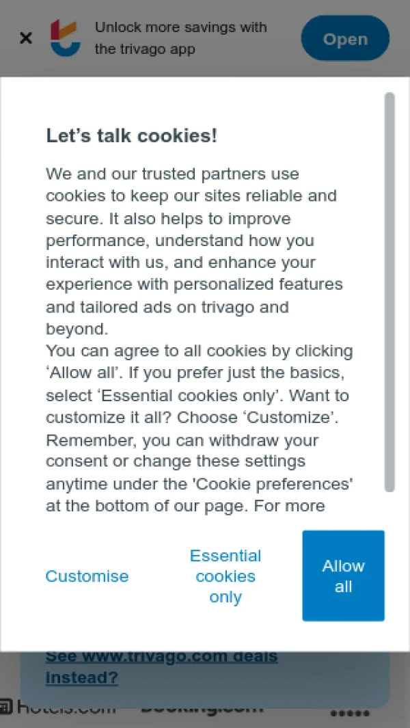Click the small Hotels.com square icon
This screenshot has height=728, width=410.
pyautogui.click(x=6, y=707)
